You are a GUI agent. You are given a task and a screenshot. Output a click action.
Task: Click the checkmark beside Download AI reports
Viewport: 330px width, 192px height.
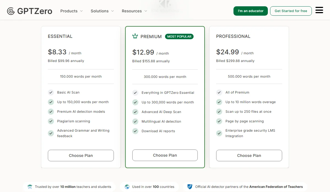tap(135, 131)
